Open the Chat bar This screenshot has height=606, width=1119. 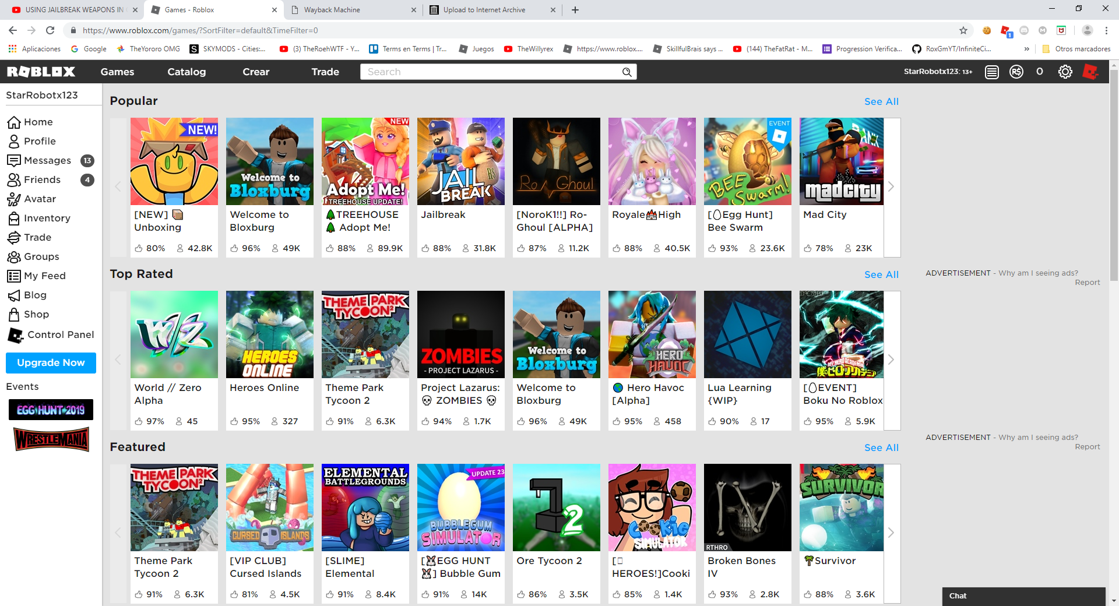pyautogui.click(x=1023, y=596)
